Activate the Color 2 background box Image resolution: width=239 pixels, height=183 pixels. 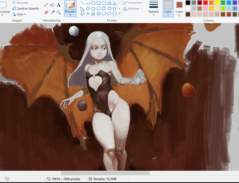[x=179, y=8]
